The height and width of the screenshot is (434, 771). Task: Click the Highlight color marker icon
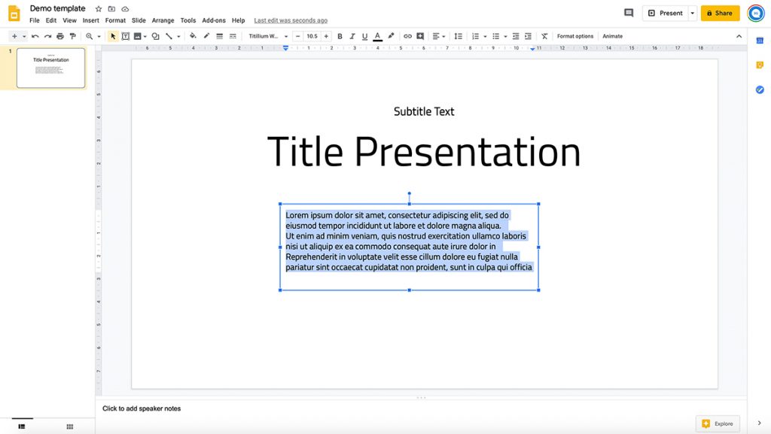coord(391,36)
